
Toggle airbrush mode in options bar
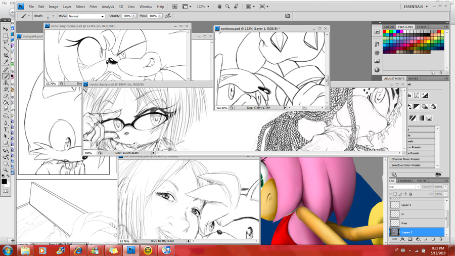(x=168, y=16)
